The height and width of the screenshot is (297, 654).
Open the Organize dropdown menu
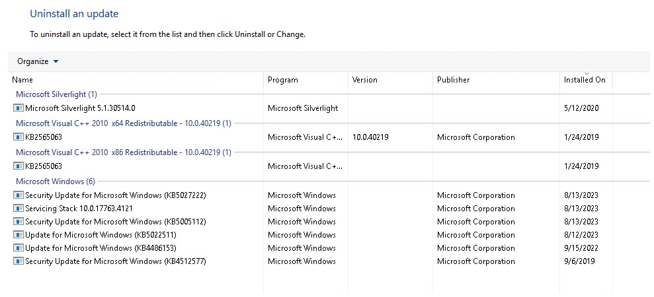pos(38,61)
